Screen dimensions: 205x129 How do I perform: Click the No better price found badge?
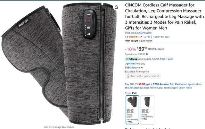(143, 76)
